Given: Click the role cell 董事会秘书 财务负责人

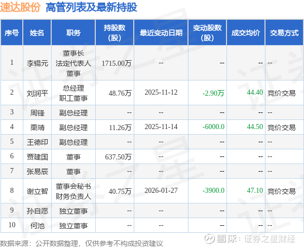Looking at the screenshot, I should 73,191.
